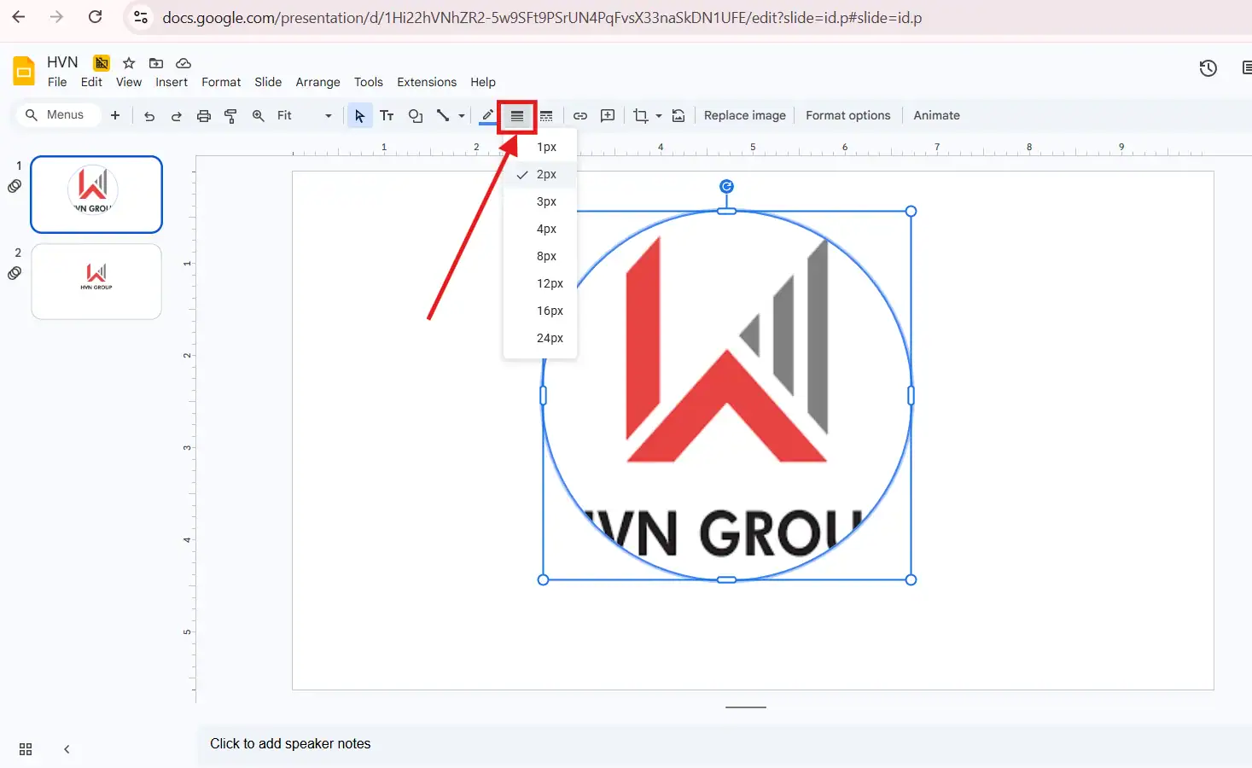
Task: Expand the Fit zoom dropdown
Action: point(328,116)
